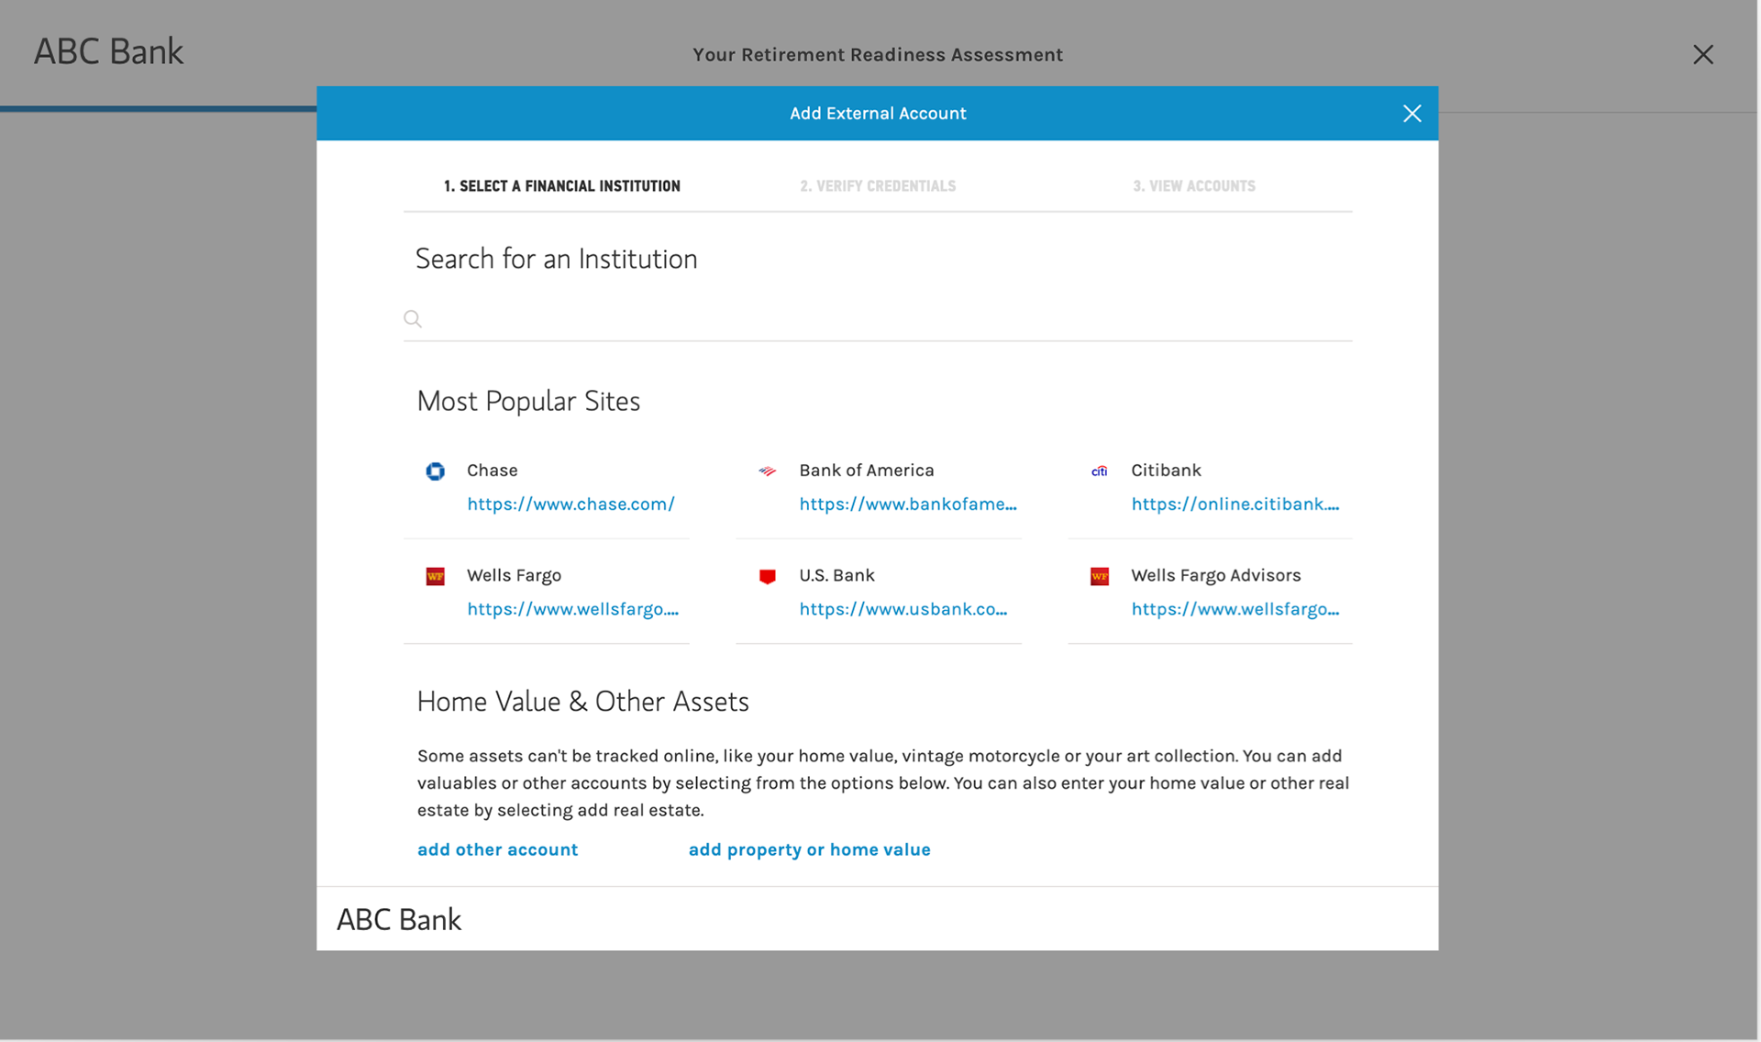Focus the institution search field
The height and width of the screenshot is (1042, 1761).
pyautogui.click(x=878, y=318)
